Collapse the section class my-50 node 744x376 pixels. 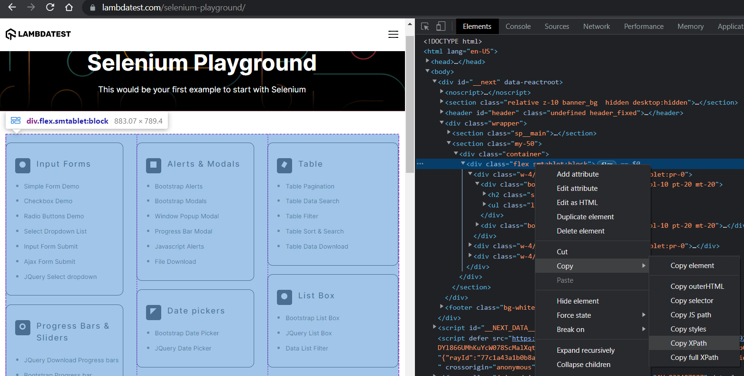(449, 143)
